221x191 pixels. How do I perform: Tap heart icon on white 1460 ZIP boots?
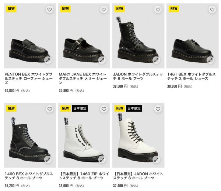point(104,109)
